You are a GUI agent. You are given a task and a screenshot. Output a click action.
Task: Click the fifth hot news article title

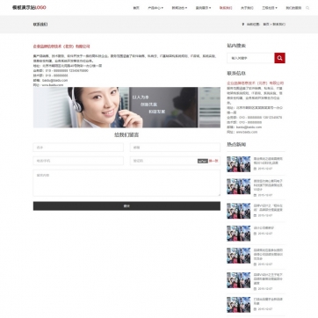click(x=268, y=254)
